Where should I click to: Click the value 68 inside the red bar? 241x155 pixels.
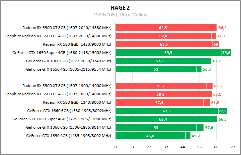click(x=216, y=44)
